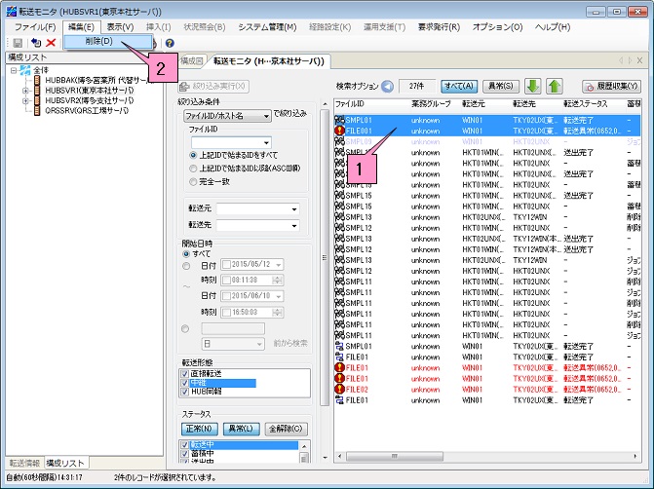Click the green up arrow button
Screen dimensions: 654x489
click(554, 87)
